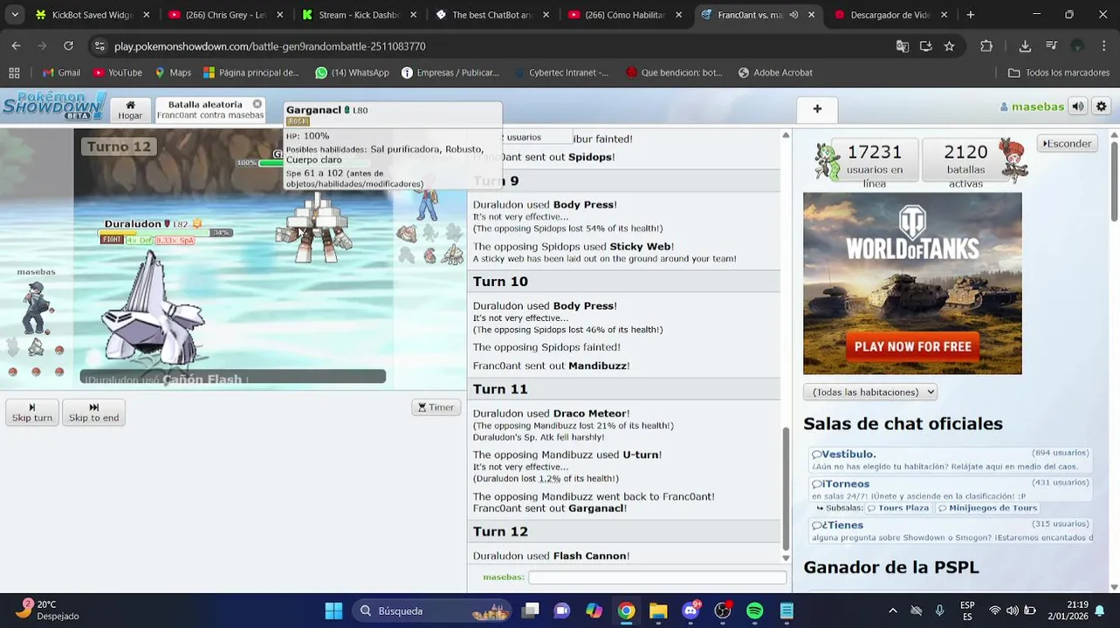
Task: Open Showdown settings gear
Action: click(1102, 106)
